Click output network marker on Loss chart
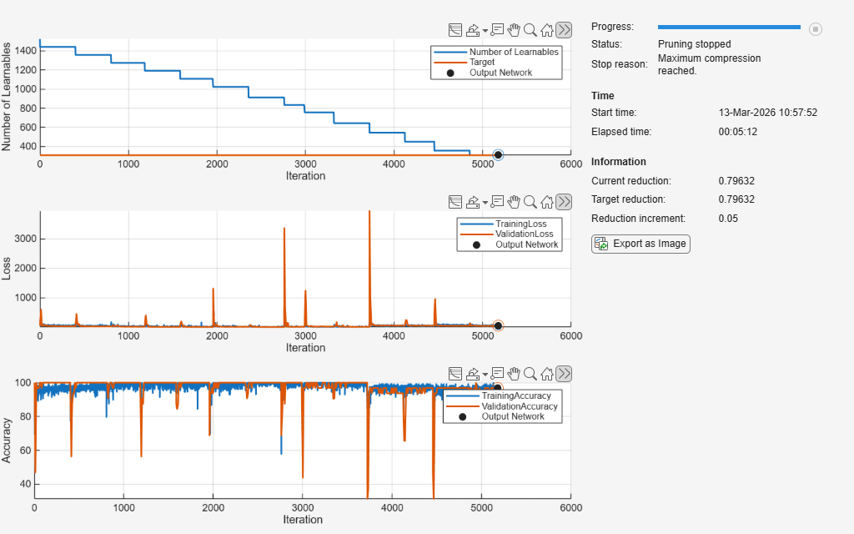Image resolution: width=854 pixels, height=534 pixels. point(498,326)
